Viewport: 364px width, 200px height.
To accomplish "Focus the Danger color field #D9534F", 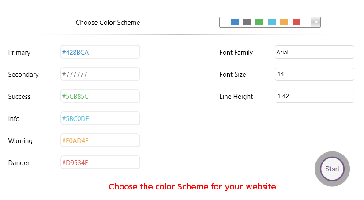I will [x=100, y=162].
